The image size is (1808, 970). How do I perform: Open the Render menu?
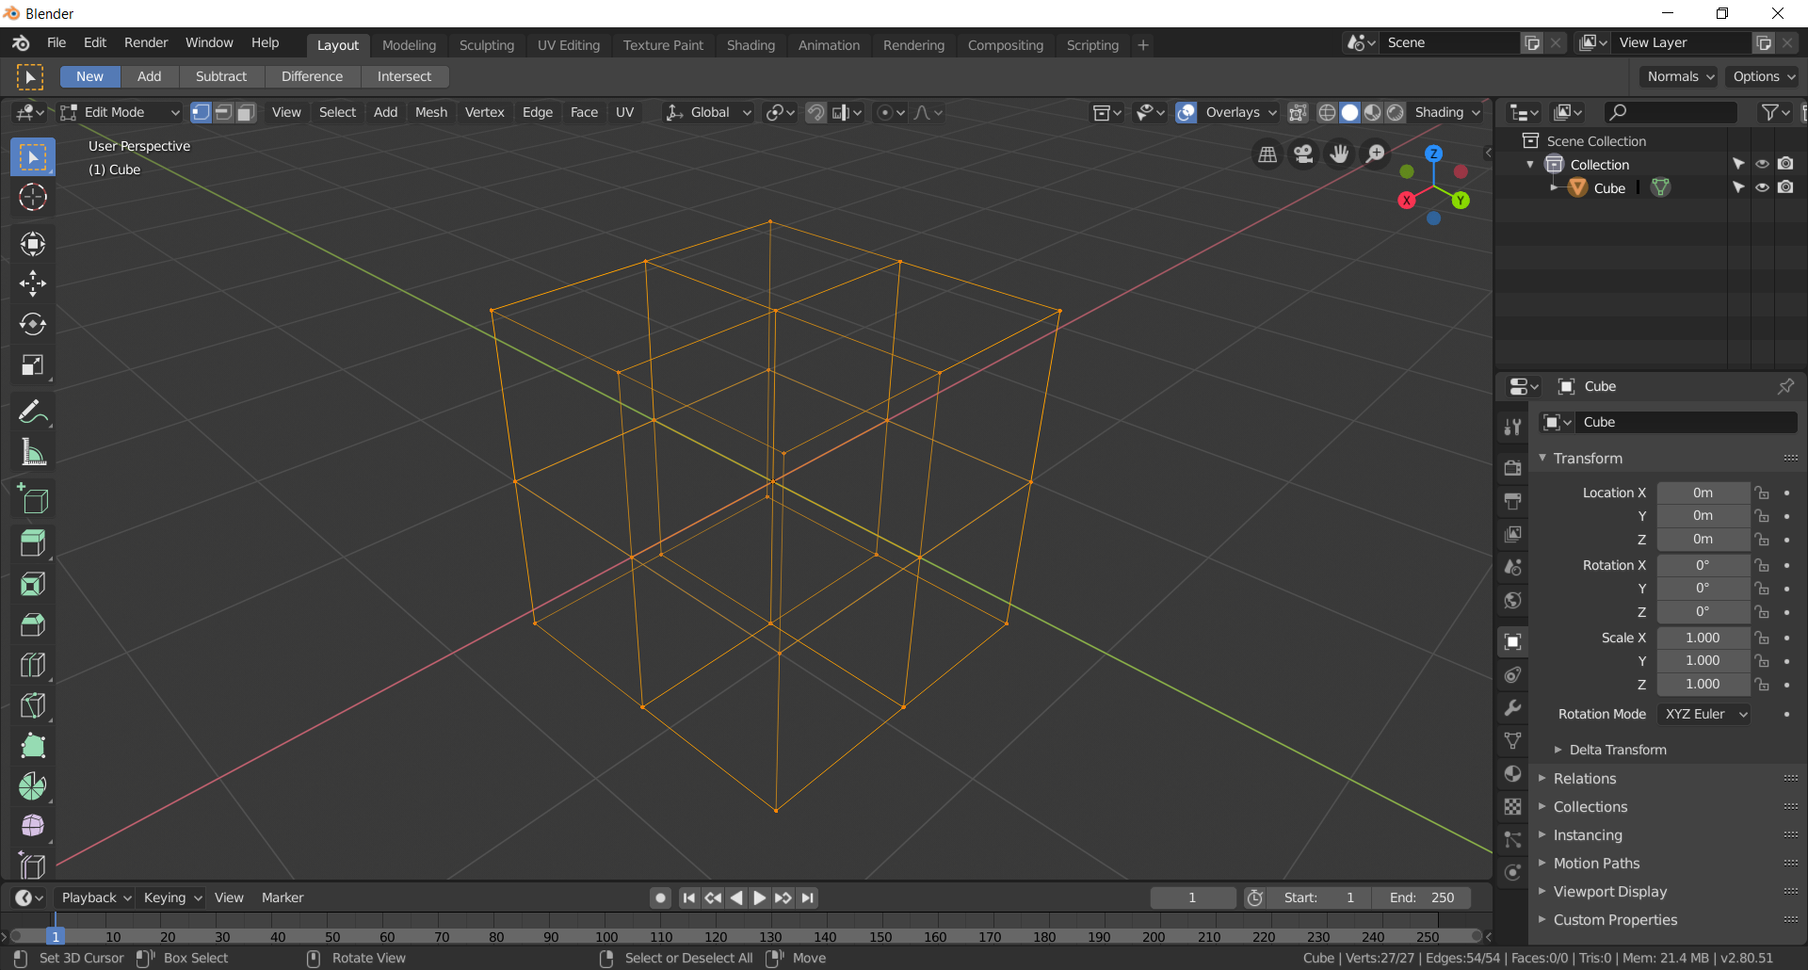tap(146, 43)
